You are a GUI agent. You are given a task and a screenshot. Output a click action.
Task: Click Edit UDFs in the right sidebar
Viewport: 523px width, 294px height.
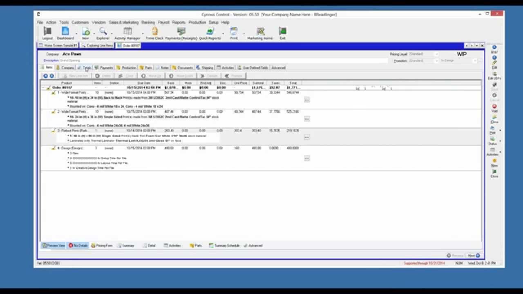[x=494, y=76]
